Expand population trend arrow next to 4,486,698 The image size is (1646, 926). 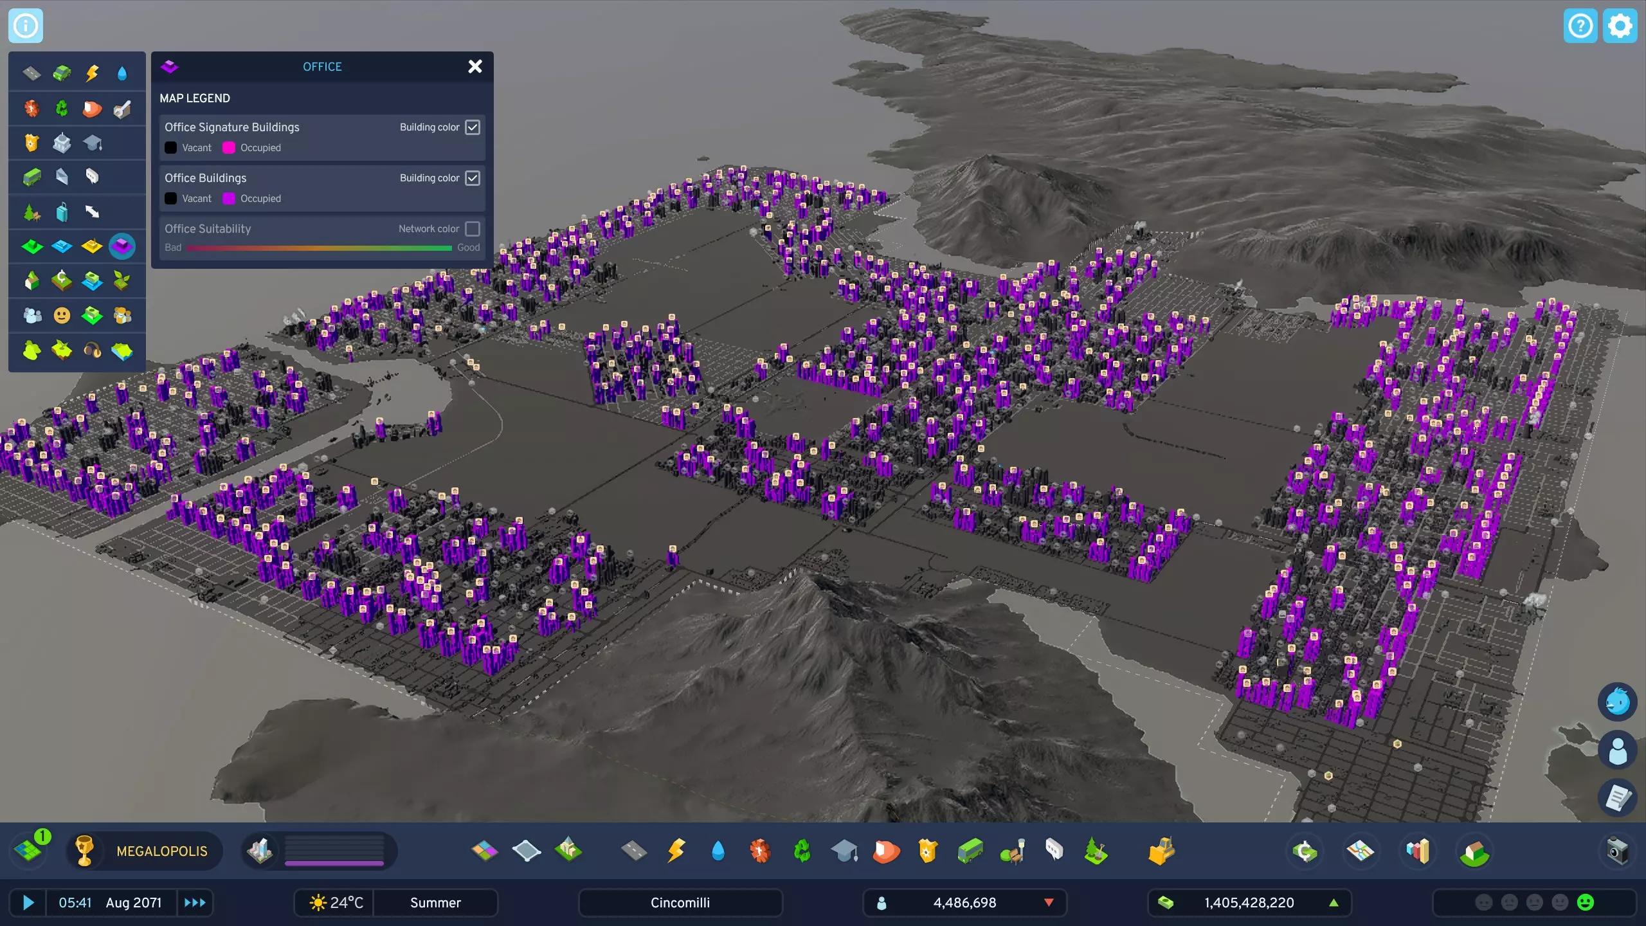(1049, 902)
